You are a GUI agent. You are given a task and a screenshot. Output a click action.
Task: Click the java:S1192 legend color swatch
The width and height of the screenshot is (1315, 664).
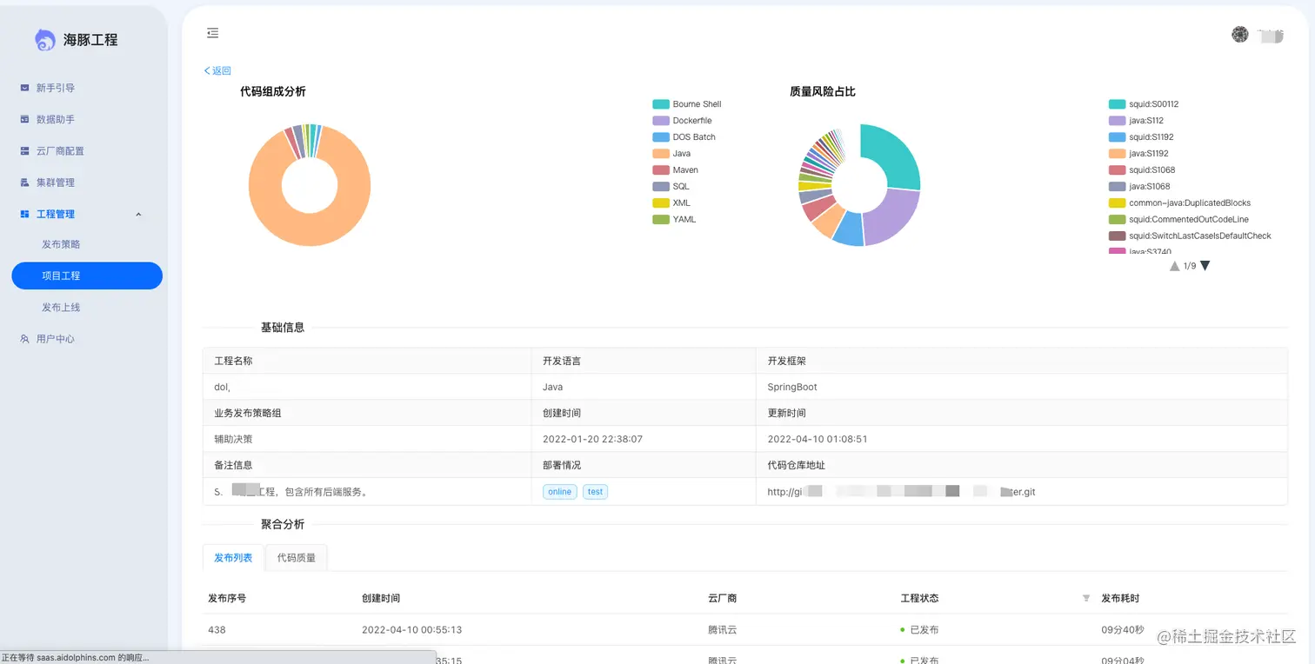[x=1117, y=154]
